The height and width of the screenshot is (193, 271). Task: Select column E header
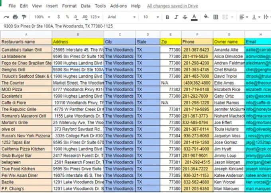[x=171, y=34]
